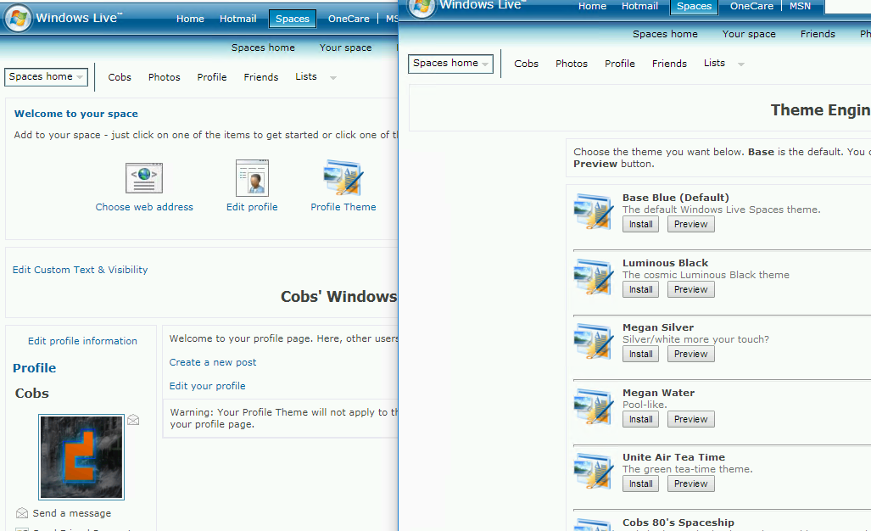
Task: Click the Cobs profile picture thumbnail
Action: click(81, 457)
